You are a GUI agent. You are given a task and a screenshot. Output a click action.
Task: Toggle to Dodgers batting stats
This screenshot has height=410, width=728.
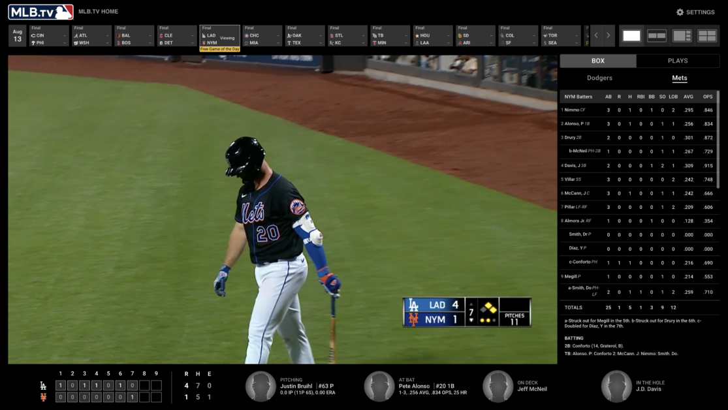(599, 77)
